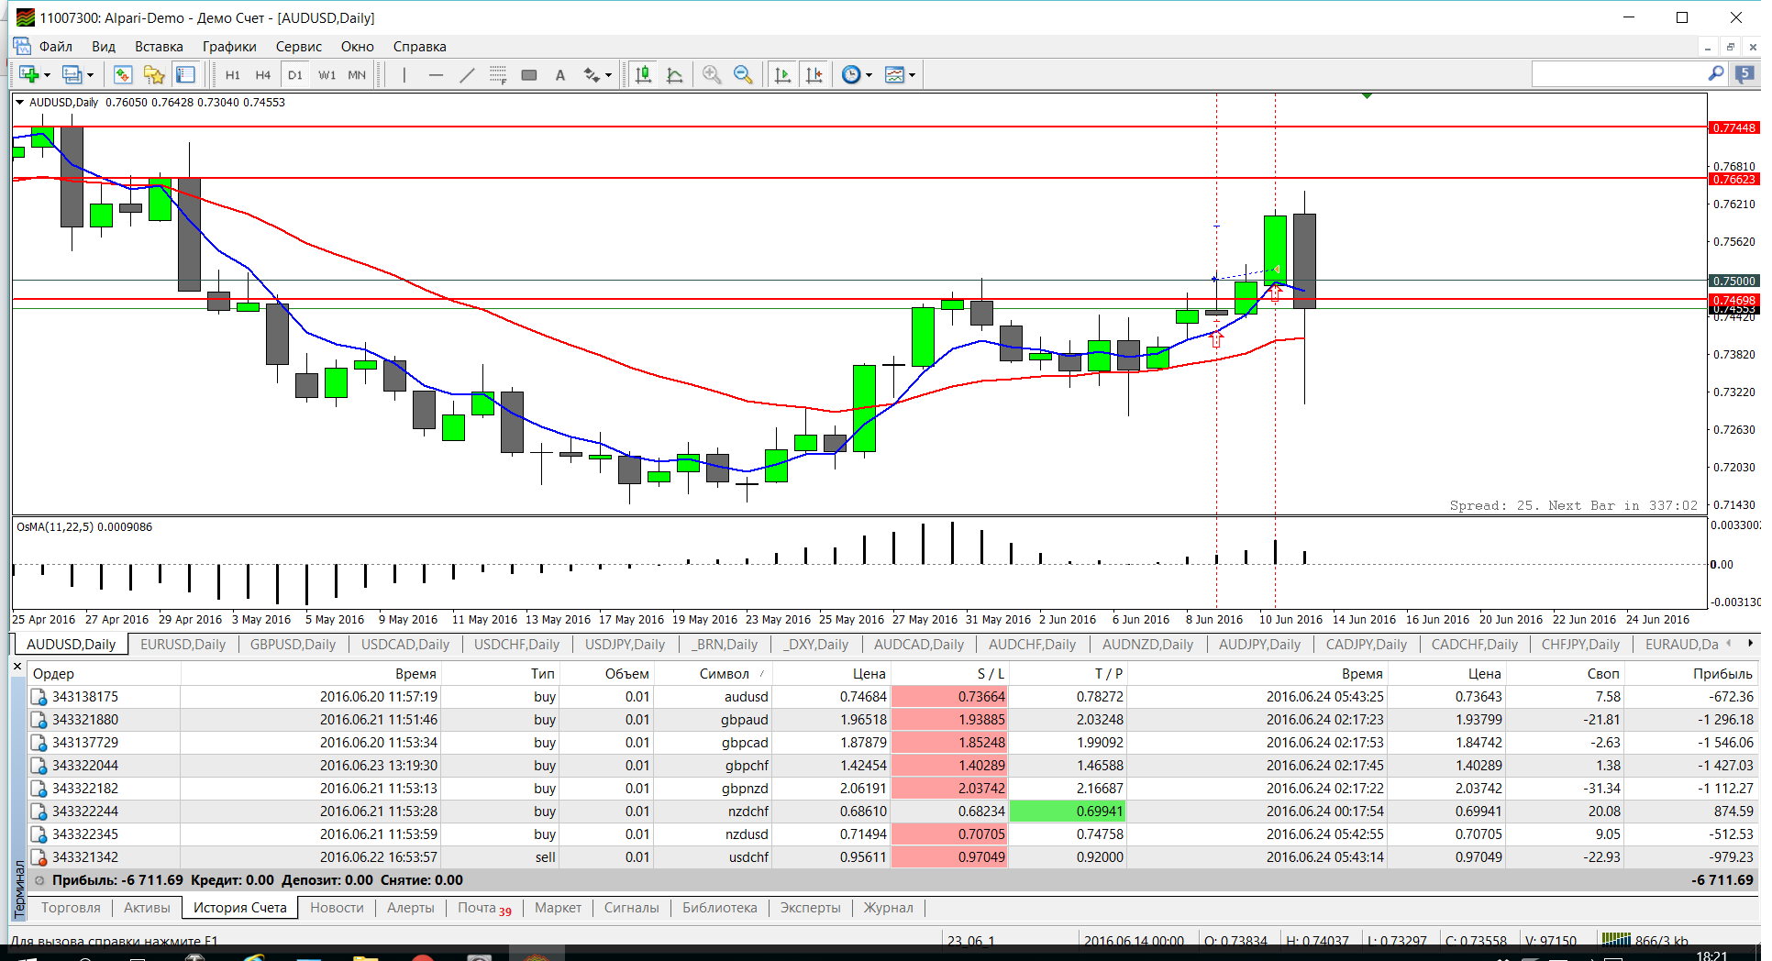Select the text label tool

[x=560, y=75]
